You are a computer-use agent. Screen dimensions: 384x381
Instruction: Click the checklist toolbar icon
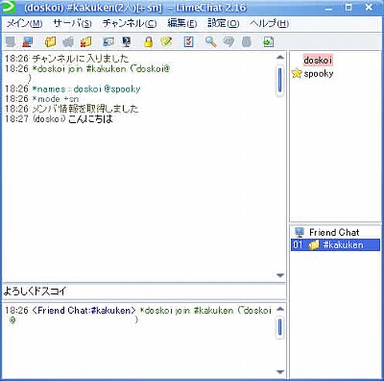click(x=189, y=41)
